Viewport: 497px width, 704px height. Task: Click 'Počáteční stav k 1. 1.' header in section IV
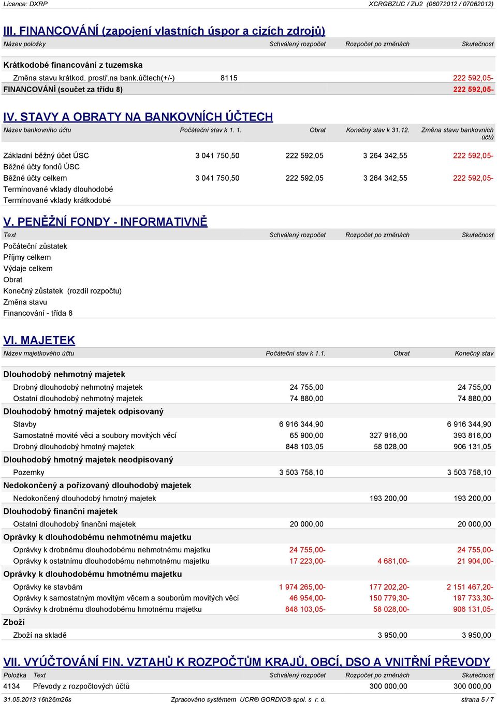pos(211,130)
